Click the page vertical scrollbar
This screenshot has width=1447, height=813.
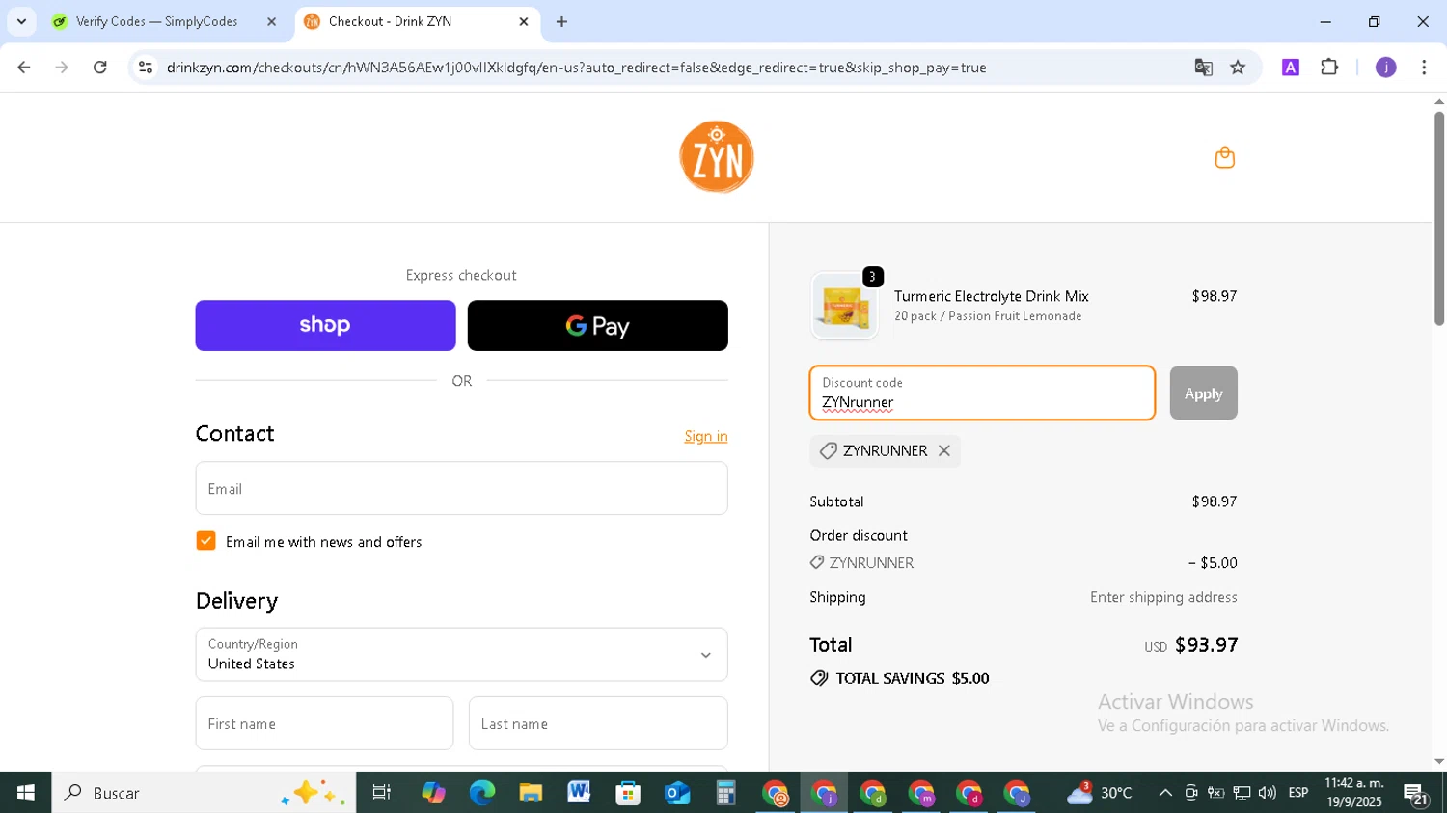pyautogui.click(x=1438, y=218)
